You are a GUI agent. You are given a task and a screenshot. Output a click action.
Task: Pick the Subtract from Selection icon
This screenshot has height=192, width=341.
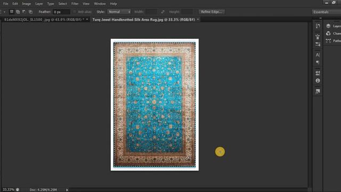click(24, 12)
